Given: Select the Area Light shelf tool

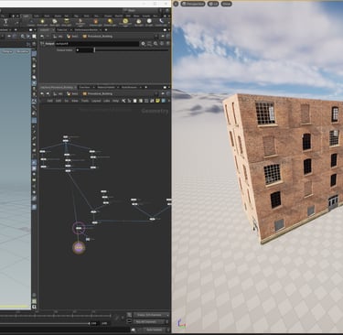Looking at the screenshot, I should (67, 22).
